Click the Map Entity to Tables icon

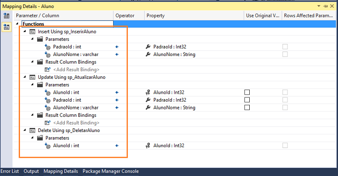[x=7, y=16]
